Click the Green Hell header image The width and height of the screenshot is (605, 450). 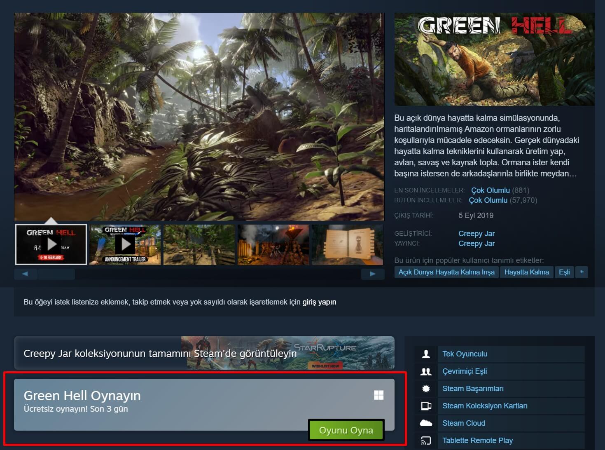point(494,59)
